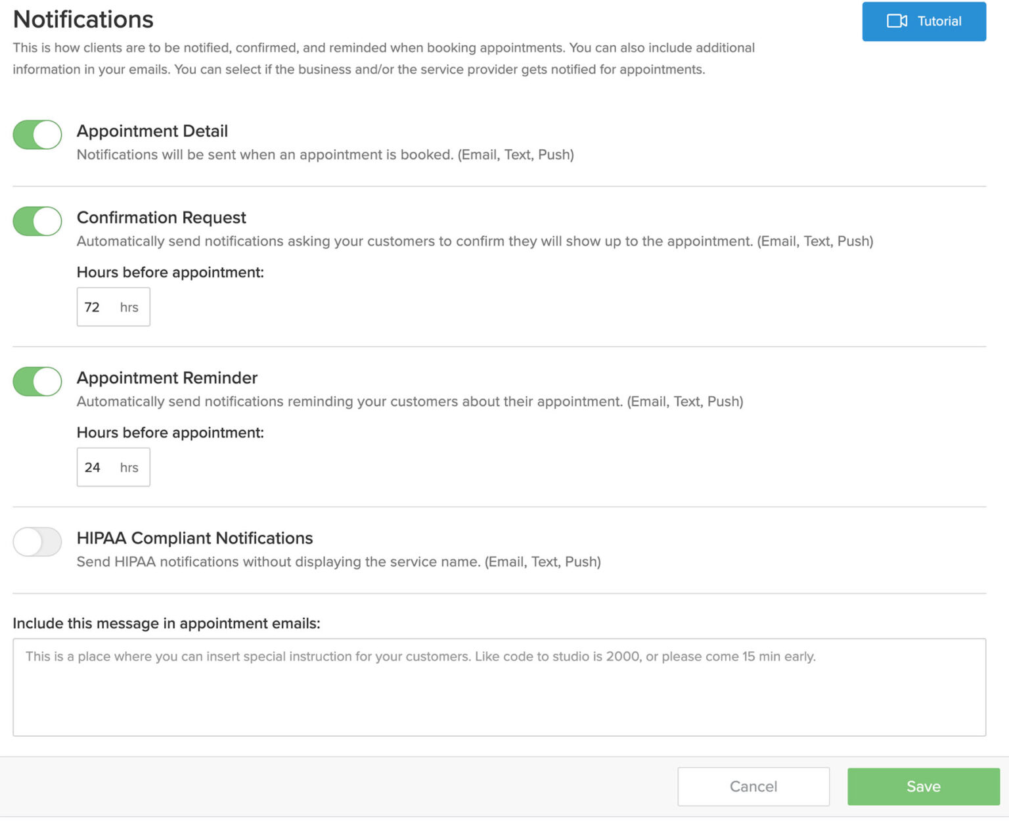
Task: Click the HIPAA Compliant Notifications title
Action: (x=194, y=538)
